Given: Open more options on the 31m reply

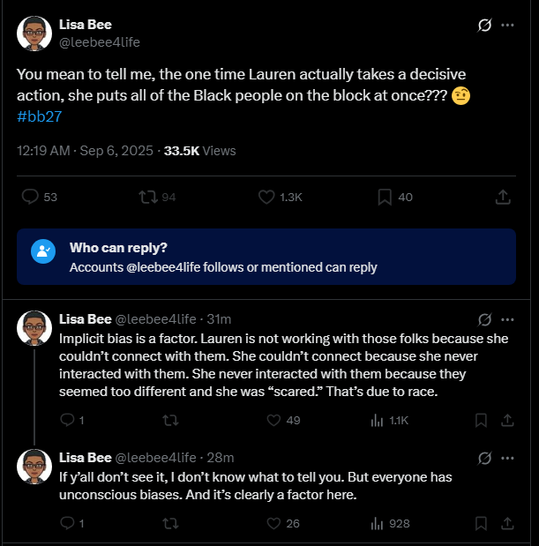Looking at the screenshot, I should coord(507,318).
